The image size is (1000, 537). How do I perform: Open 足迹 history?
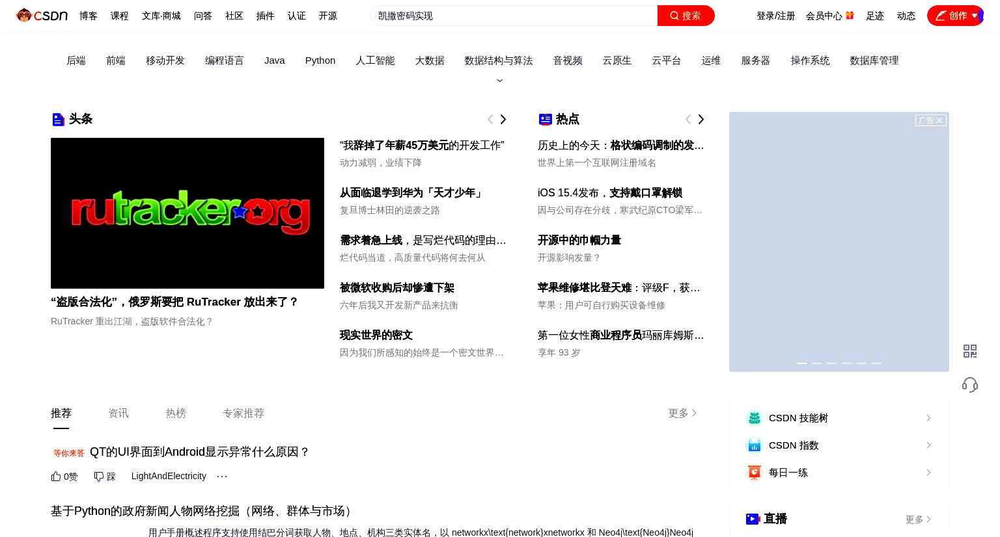point(875,16)
